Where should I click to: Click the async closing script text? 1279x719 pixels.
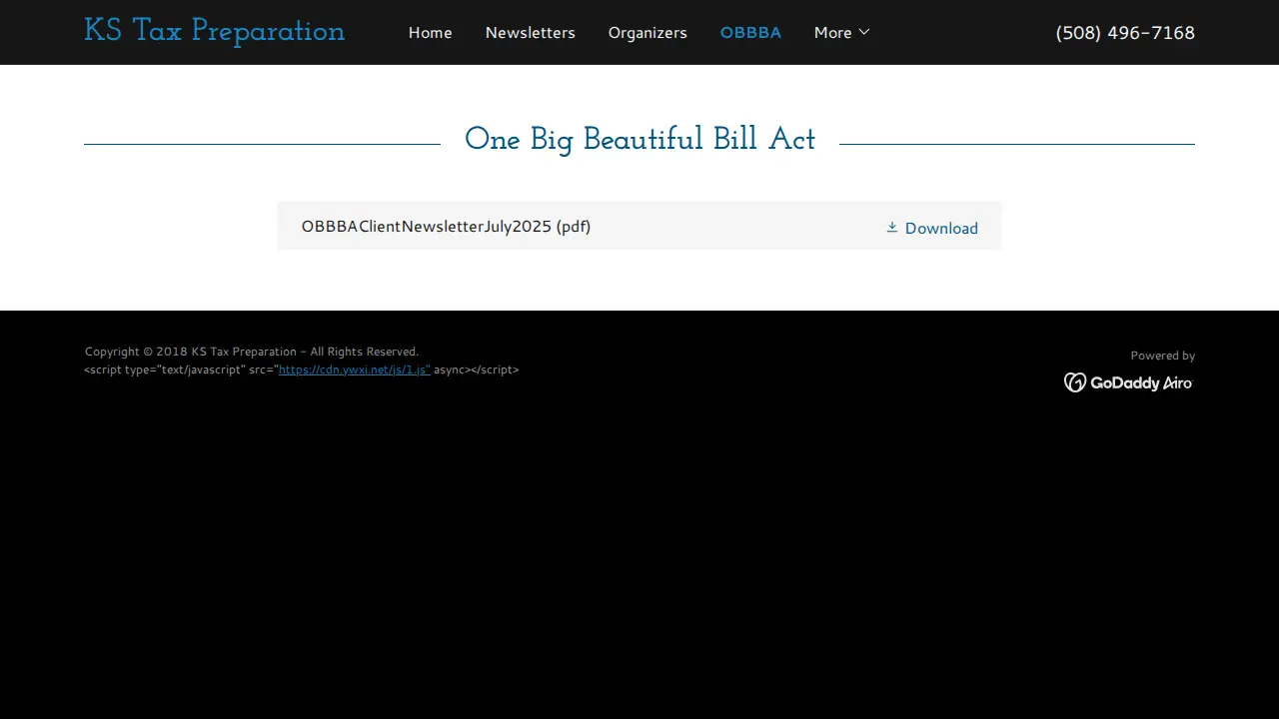476,369
